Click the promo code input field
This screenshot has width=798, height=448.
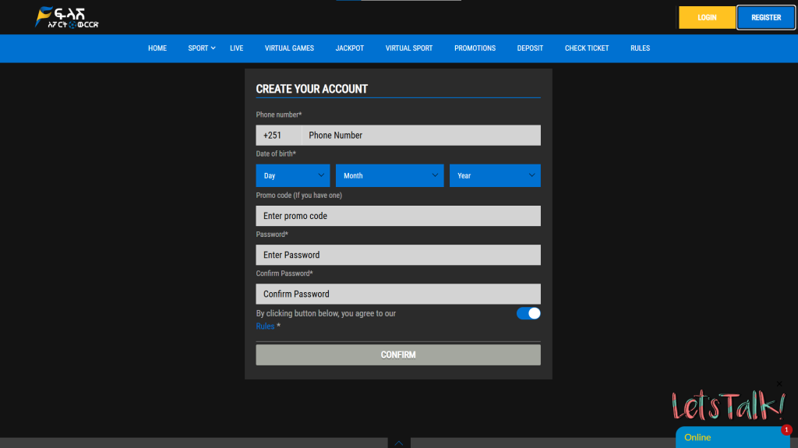398,216
